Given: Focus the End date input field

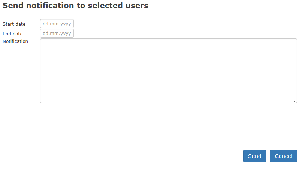Looking at the screenshot, I should [x=57, y=33].
